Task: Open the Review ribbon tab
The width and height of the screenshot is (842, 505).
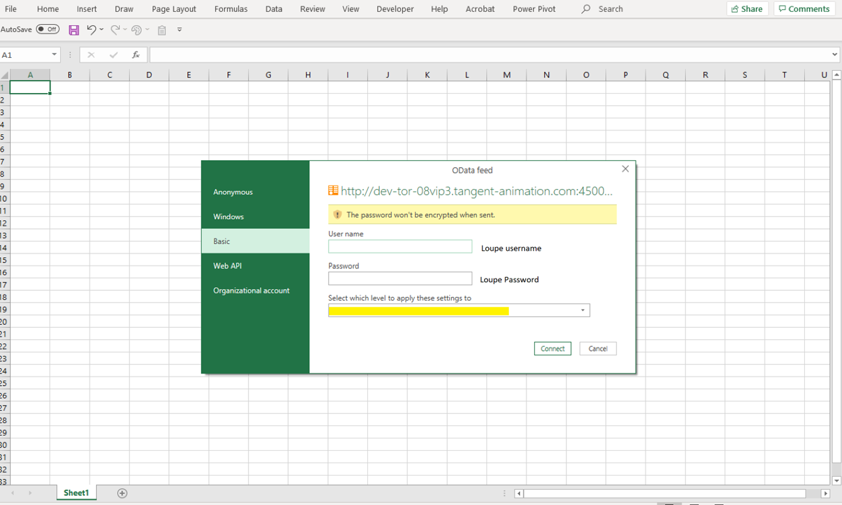Action: click(313, 9)
